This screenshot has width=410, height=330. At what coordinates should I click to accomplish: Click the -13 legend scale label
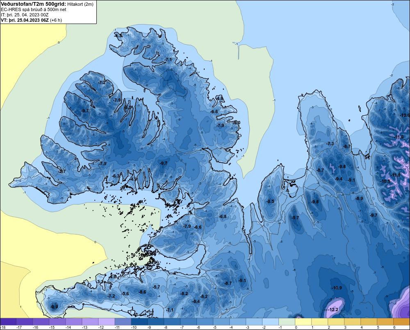(84, 328)
